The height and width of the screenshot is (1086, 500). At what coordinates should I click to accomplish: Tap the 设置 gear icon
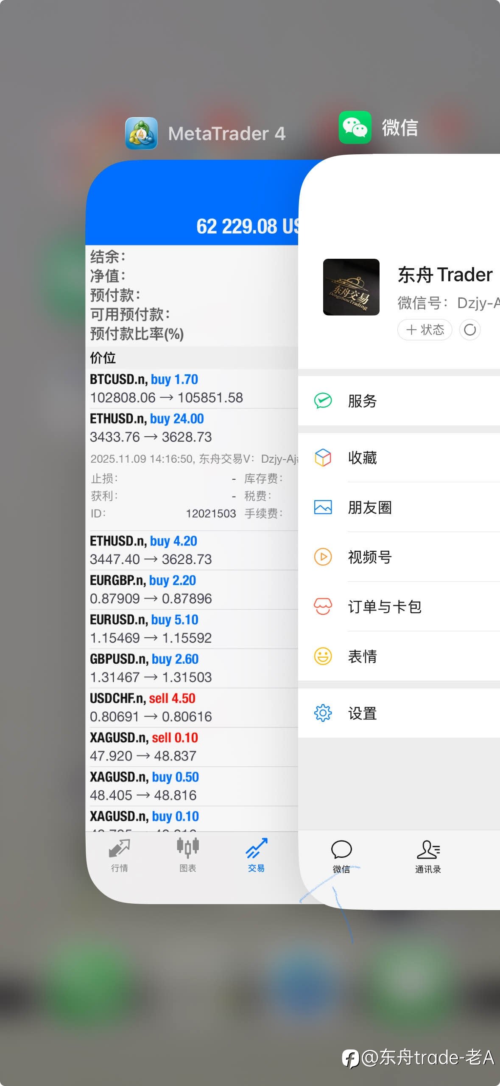click(323, 713)
